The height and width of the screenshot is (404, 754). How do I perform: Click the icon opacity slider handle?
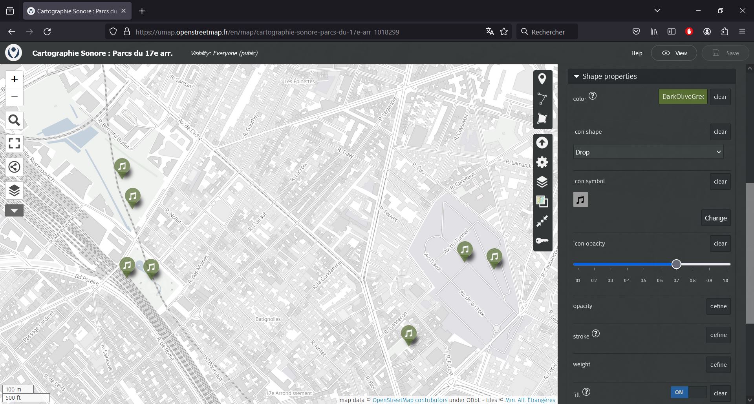[x=676, y=264]
